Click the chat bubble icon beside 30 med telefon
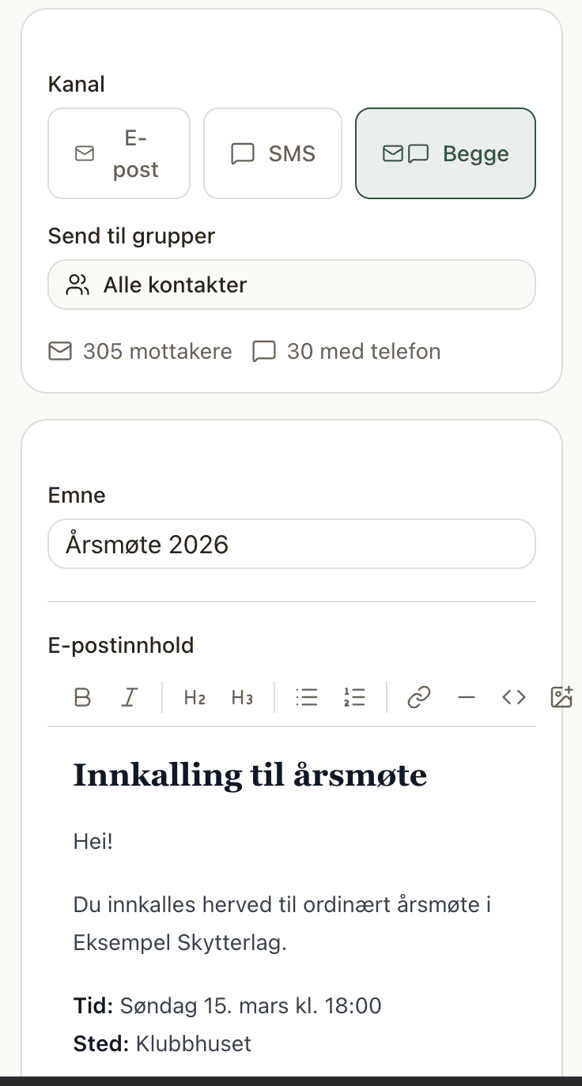 click(264, 351)
